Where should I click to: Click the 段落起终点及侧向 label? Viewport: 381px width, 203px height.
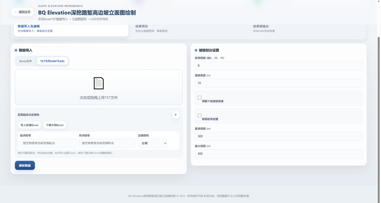pos(29,115)
